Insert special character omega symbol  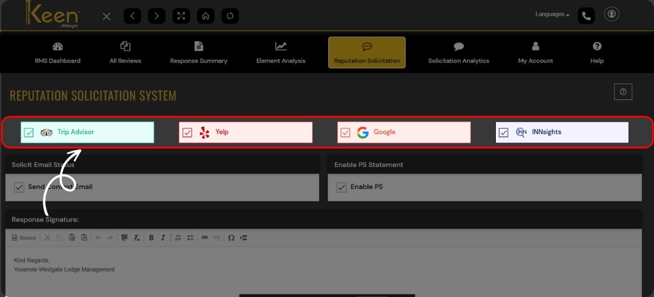pyautogui.click(x=231, y=238)
